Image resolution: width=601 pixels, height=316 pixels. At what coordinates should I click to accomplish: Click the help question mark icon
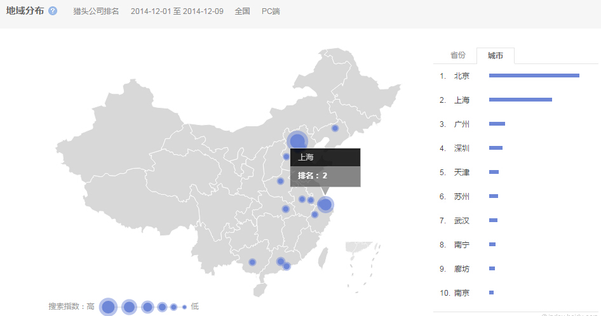pos(53,11)
